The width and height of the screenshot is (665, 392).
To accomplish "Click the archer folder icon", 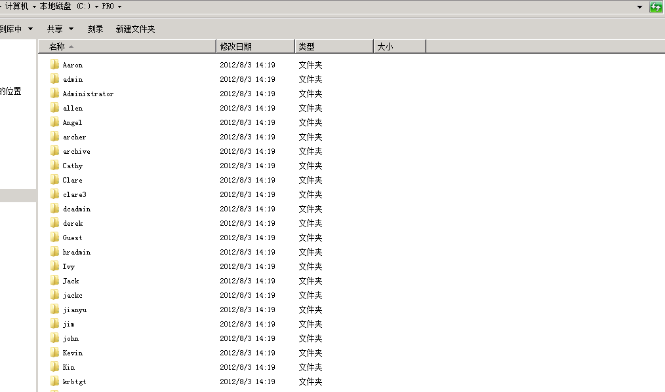I will coord(54,136).
